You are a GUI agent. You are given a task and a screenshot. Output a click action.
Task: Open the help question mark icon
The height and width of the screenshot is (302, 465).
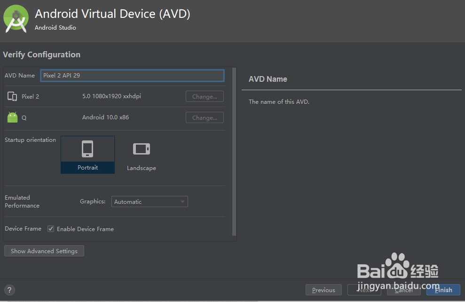(x=9, y=290)
